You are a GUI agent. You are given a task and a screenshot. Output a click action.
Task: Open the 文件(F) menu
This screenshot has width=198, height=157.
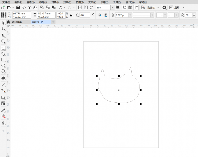[6, 2]
